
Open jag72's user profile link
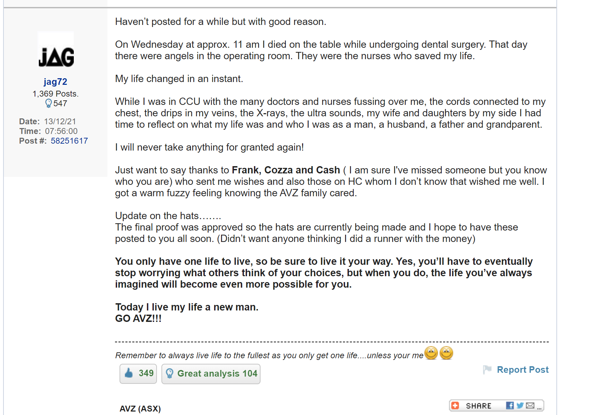pyautogui.click(x=55, y=82)
